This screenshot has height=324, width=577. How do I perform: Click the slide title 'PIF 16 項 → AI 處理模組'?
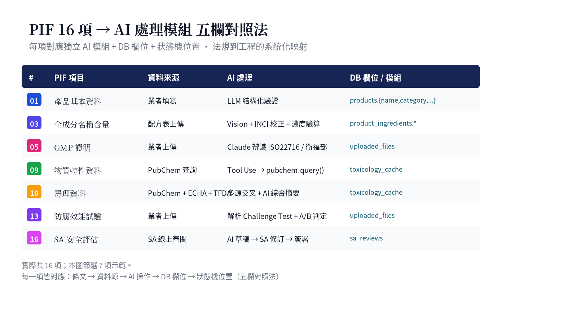click(x=110, y=30)
